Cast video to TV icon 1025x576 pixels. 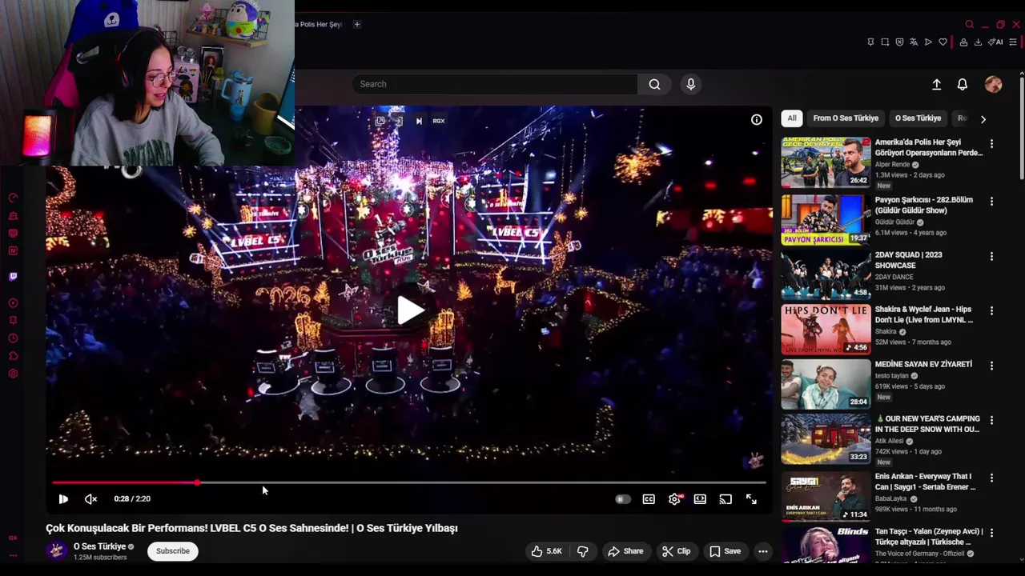click(726, 499)
